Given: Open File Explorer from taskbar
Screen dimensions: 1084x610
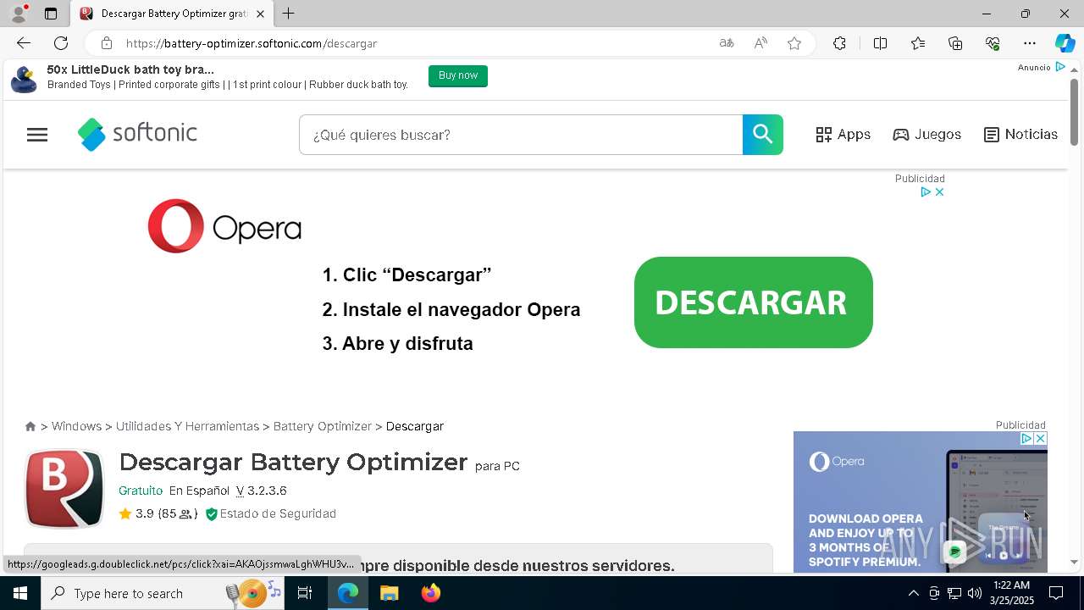Looking at the screenshot, I should coord(390,593).
